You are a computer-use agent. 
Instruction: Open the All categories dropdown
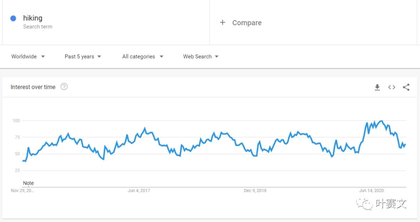(142, 56)
